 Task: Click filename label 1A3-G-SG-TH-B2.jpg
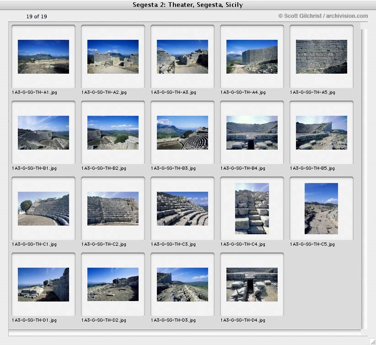(x=104, y=168)
